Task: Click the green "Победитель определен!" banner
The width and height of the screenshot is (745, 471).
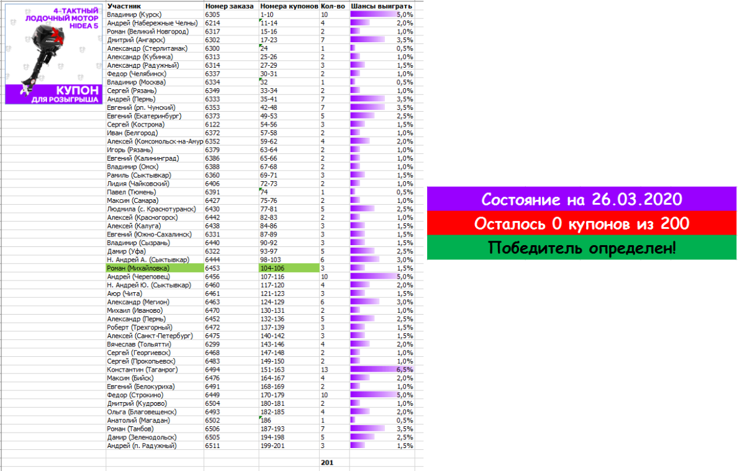Action: 582,248
